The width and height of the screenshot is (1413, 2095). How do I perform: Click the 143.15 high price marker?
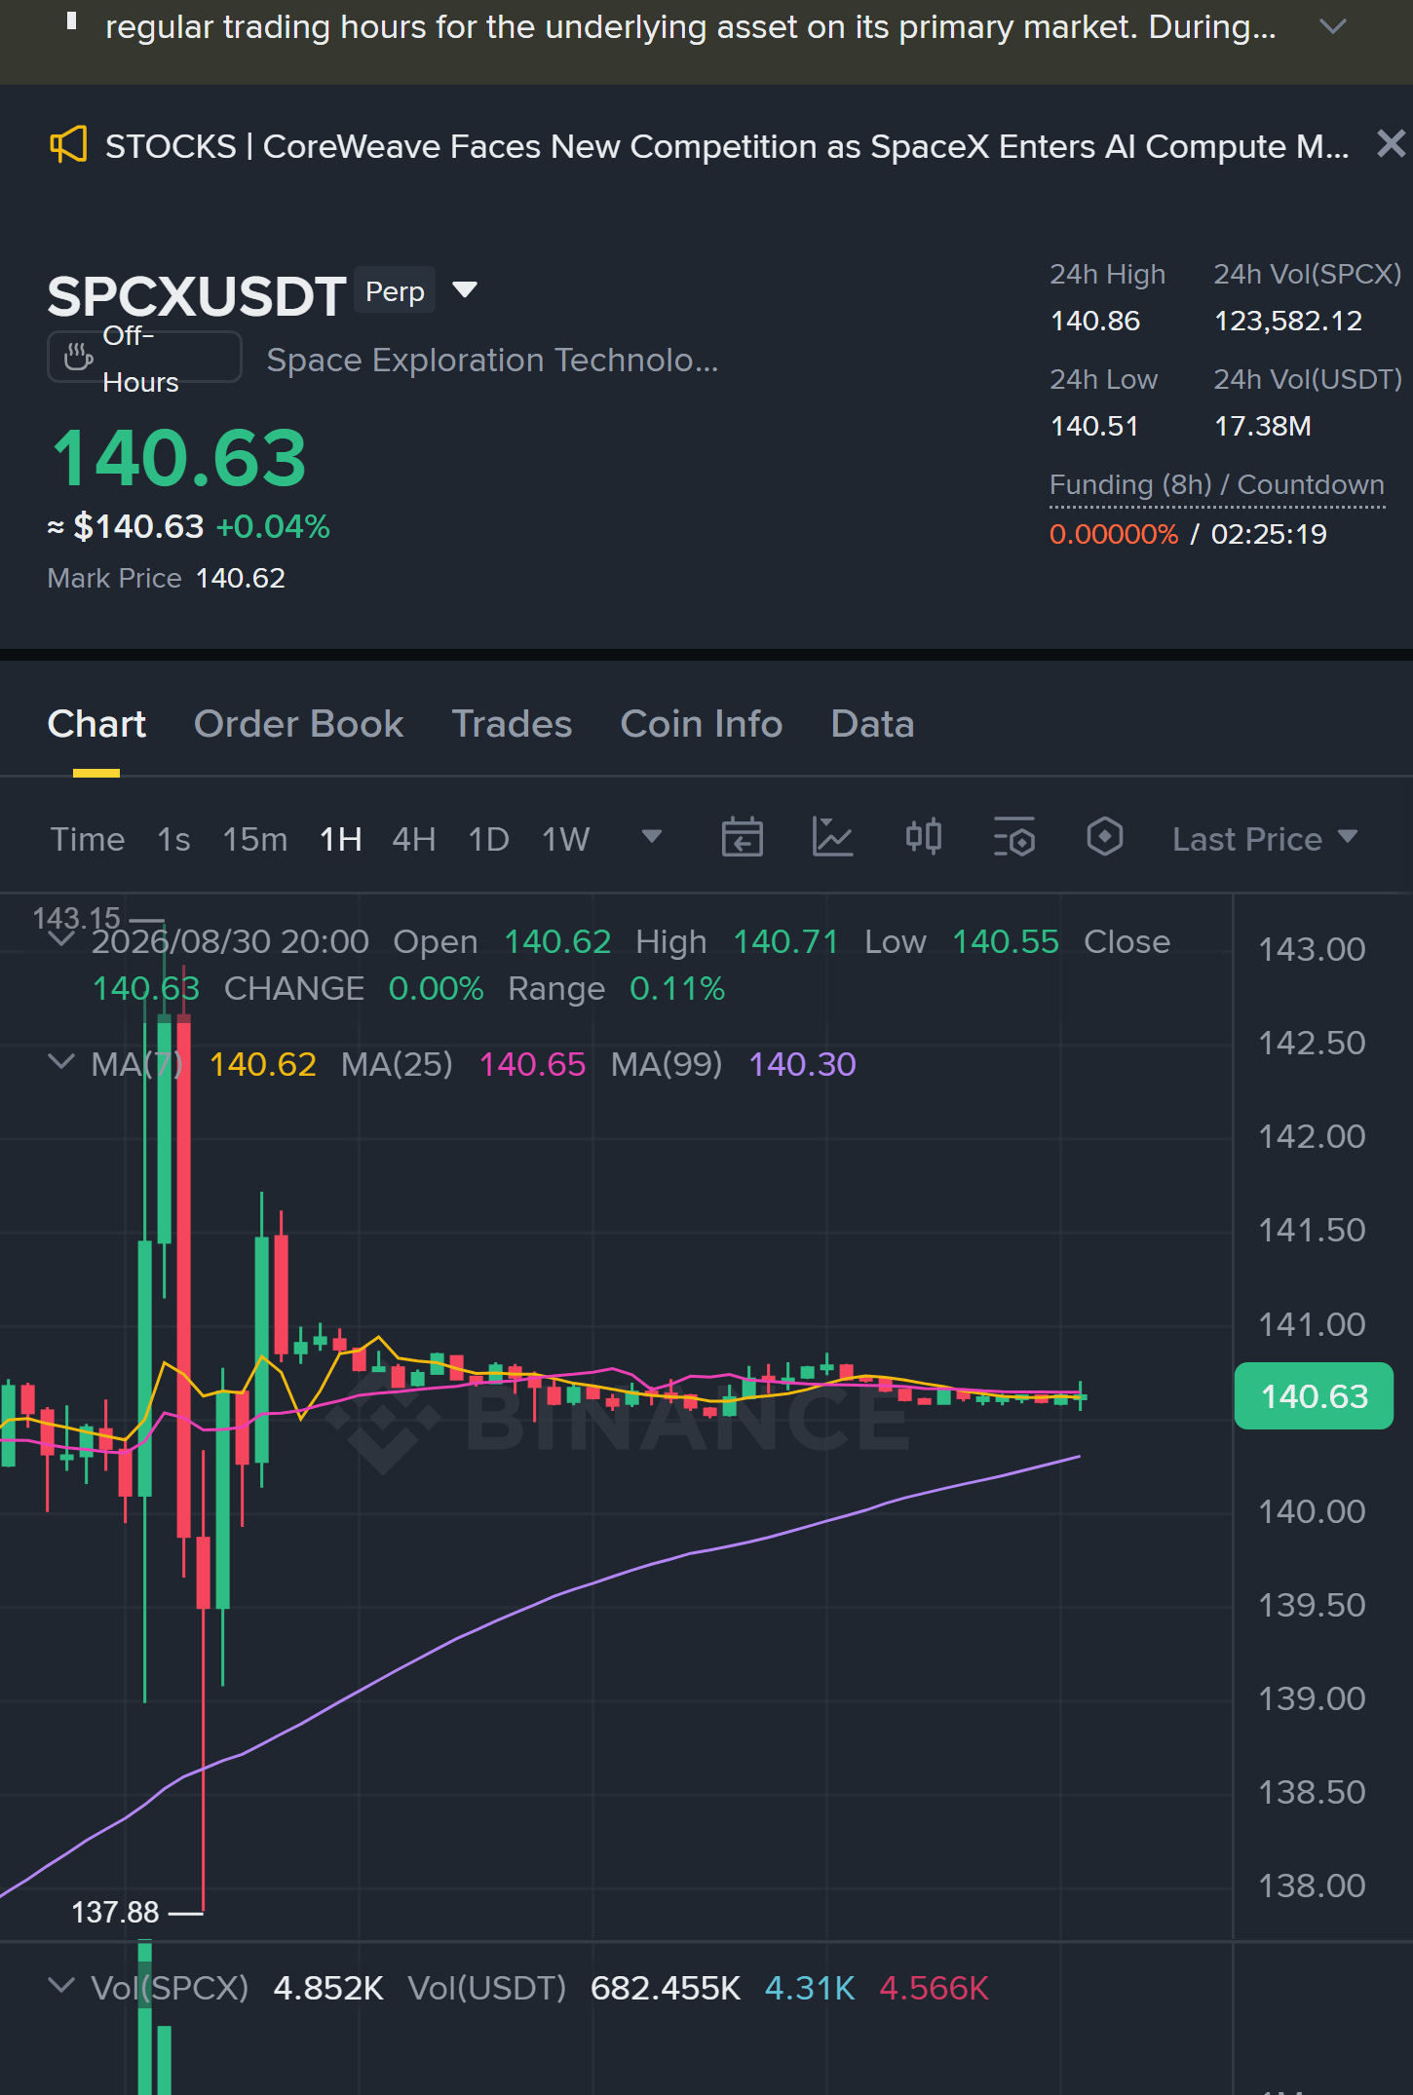(x=76, y=918)
